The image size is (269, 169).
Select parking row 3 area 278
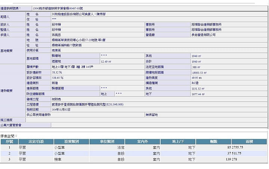(235, 159)
